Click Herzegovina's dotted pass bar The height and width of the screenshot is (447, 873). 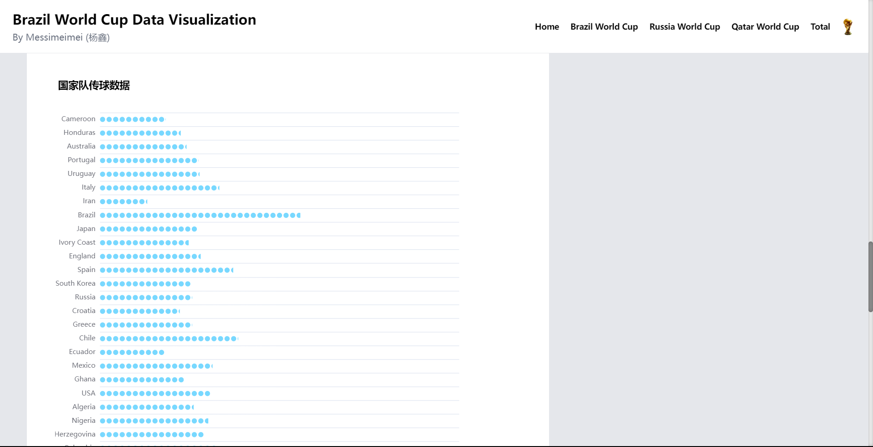pos(152,434)
